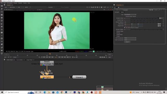Click the Screen PreBlur slider

pyautogui.click(x=146, y=30)
